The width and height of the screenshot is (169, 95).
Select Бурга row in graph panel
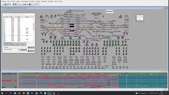point(9,87)
